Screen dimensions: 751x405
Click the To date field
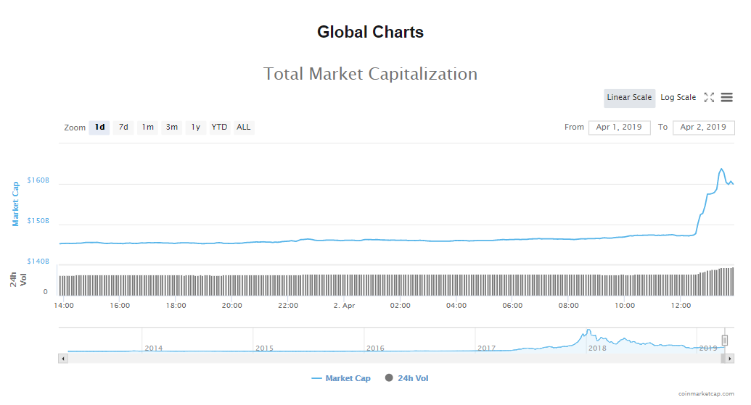click(x=703, y=128)
